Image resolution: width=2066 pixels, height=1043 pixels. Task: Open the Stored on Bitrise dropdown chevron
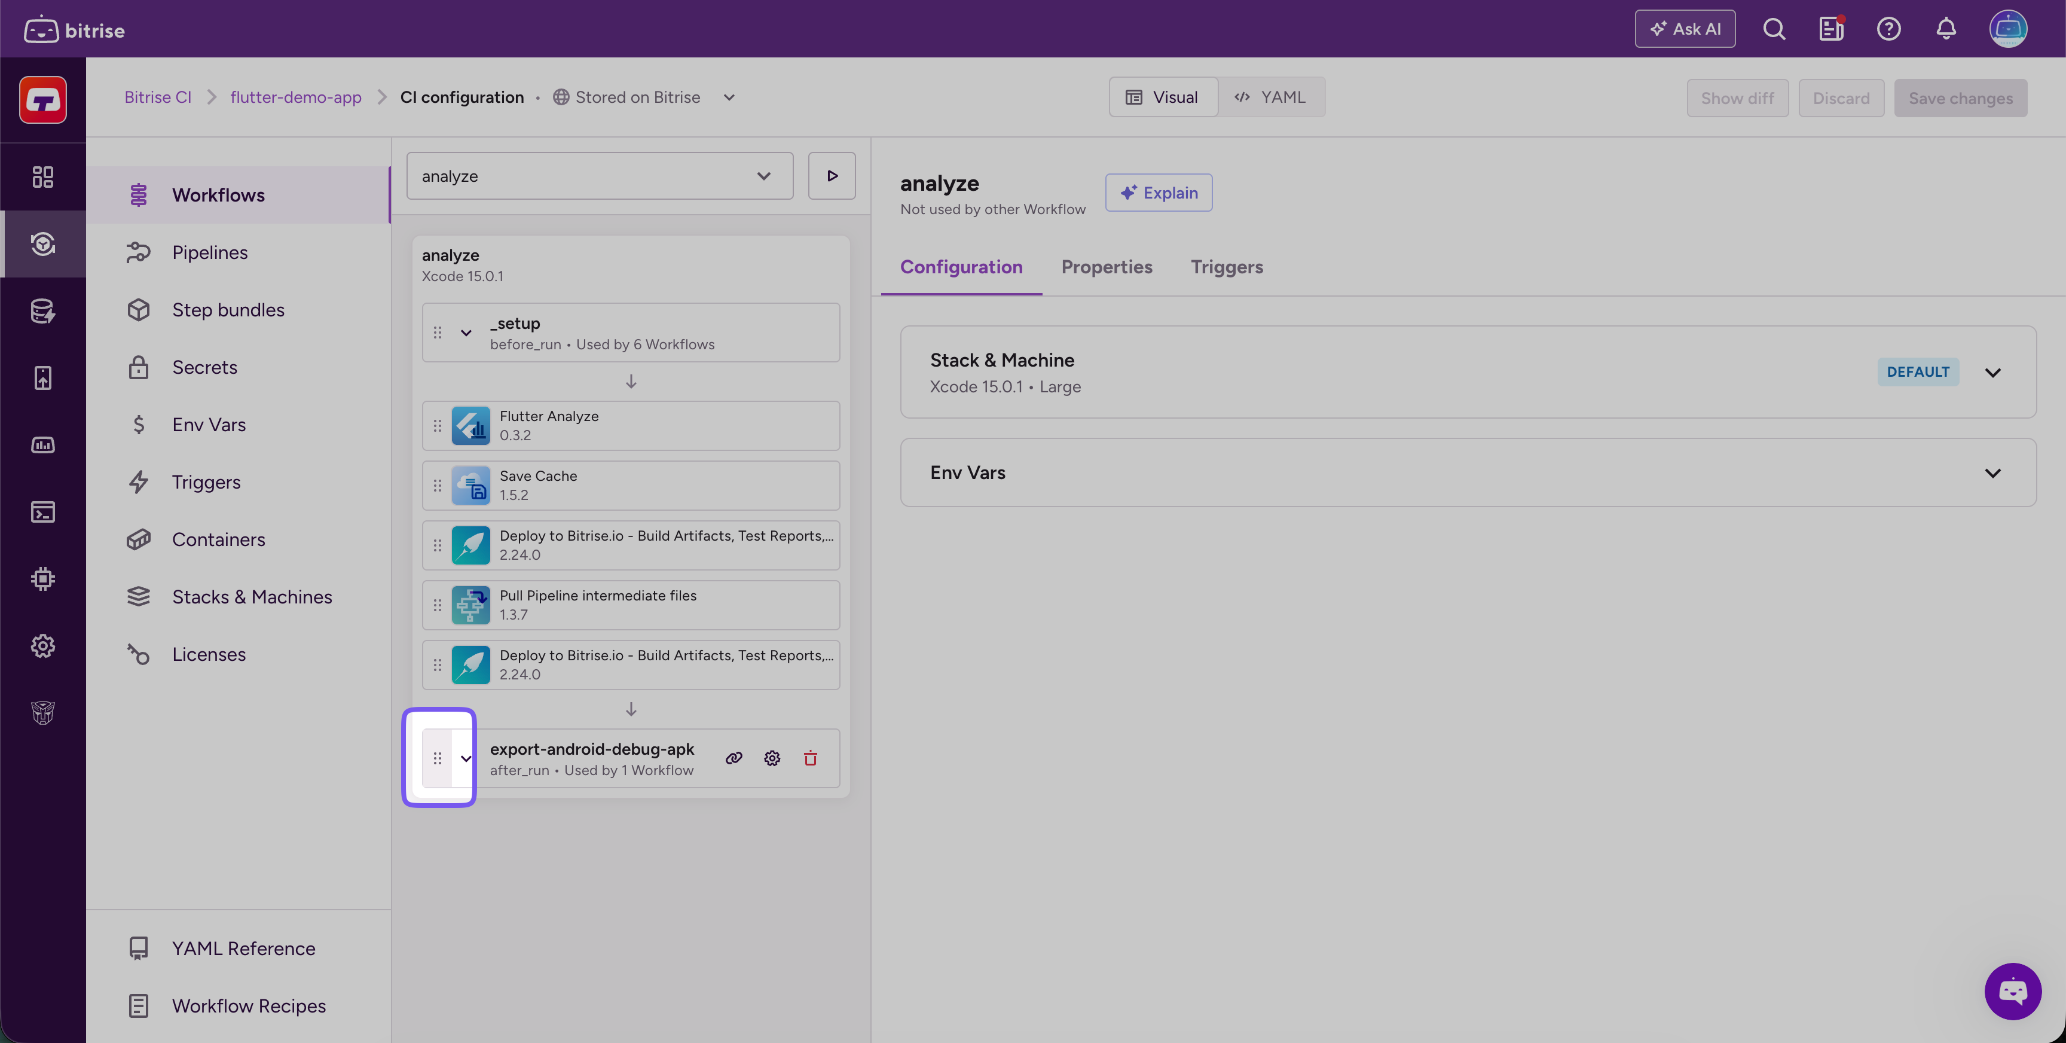click(x=729, y=97)
